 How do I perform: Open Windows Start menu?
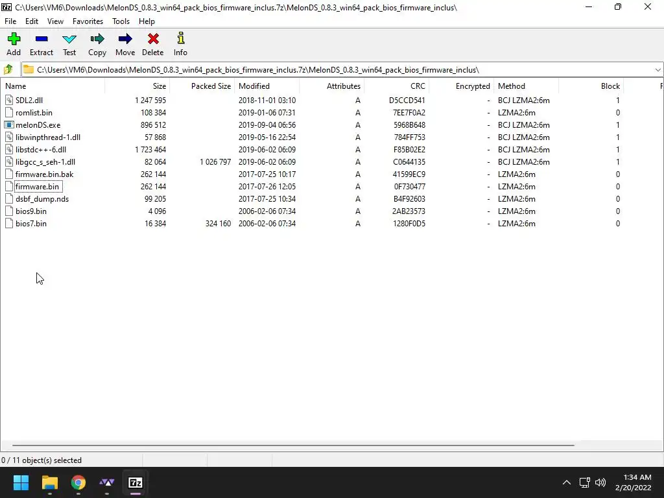21,482
